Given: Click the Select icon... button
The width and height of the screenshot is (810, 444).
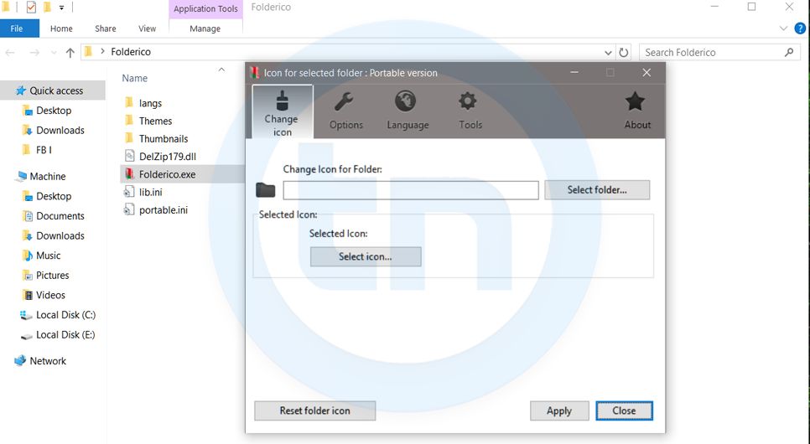Looking at the screenshot, I should coord(366,256).
